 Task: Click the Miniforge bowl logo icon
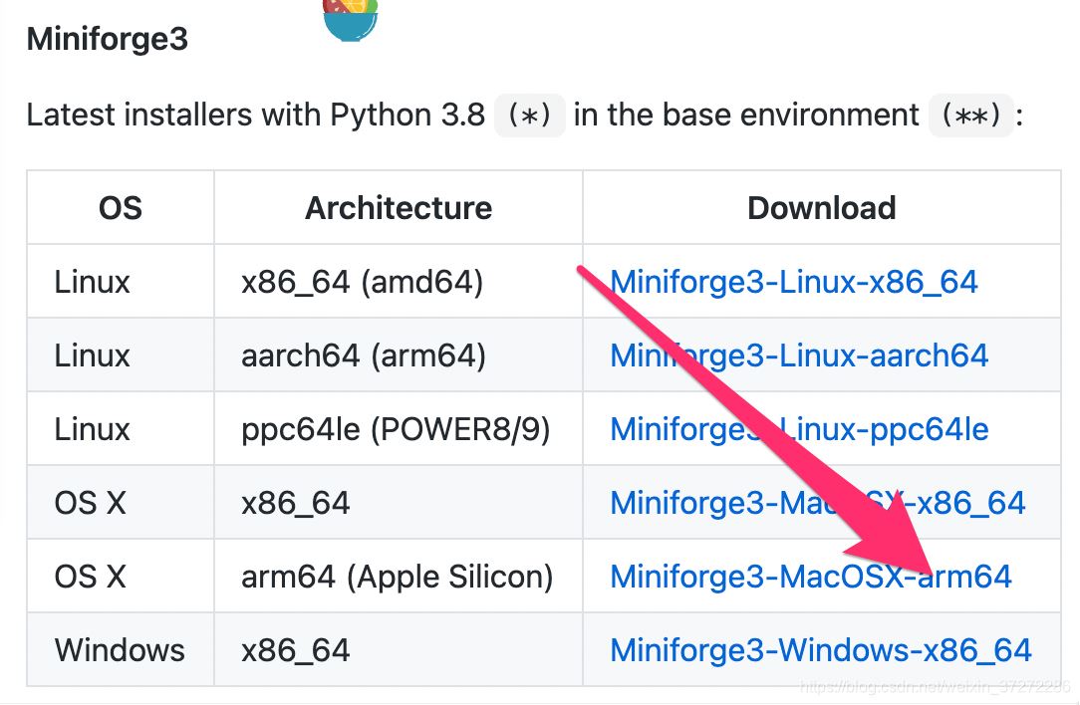coord(350,20)
